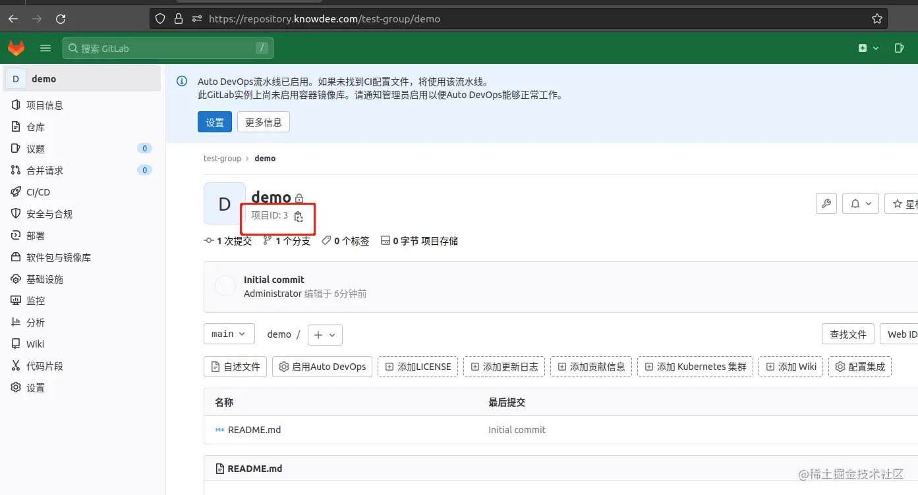This screenshot has width=918, height=495.
Task: Open the Web IDE button
Action: 899,334
